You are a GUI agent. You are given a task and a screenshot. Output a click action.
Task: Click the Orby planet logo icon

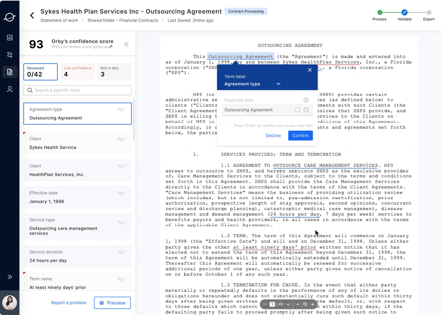pyautogui.click(x=9, y=17)
